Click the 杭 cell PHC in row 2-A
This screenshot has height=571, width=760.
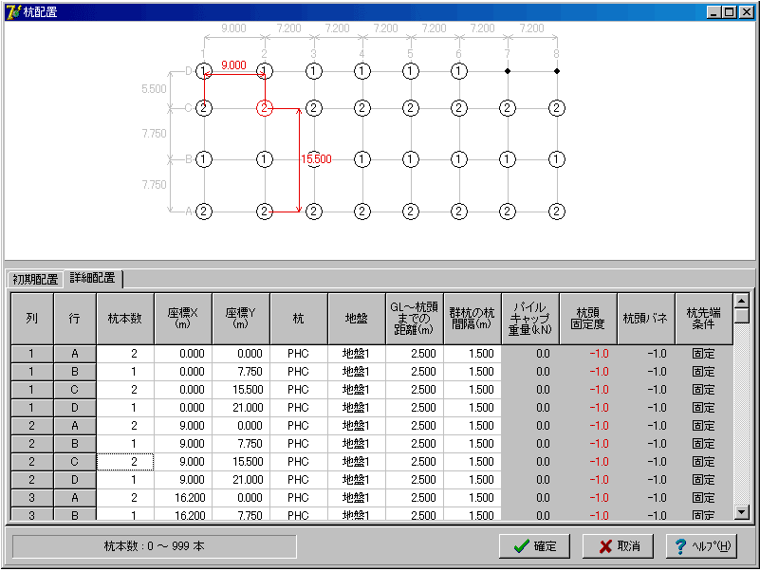pos(299,426)
